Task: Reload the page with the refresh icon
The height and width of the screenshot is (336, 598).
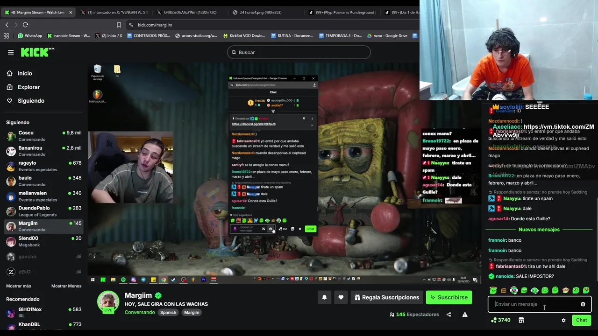Action: [x=25, y=25]
